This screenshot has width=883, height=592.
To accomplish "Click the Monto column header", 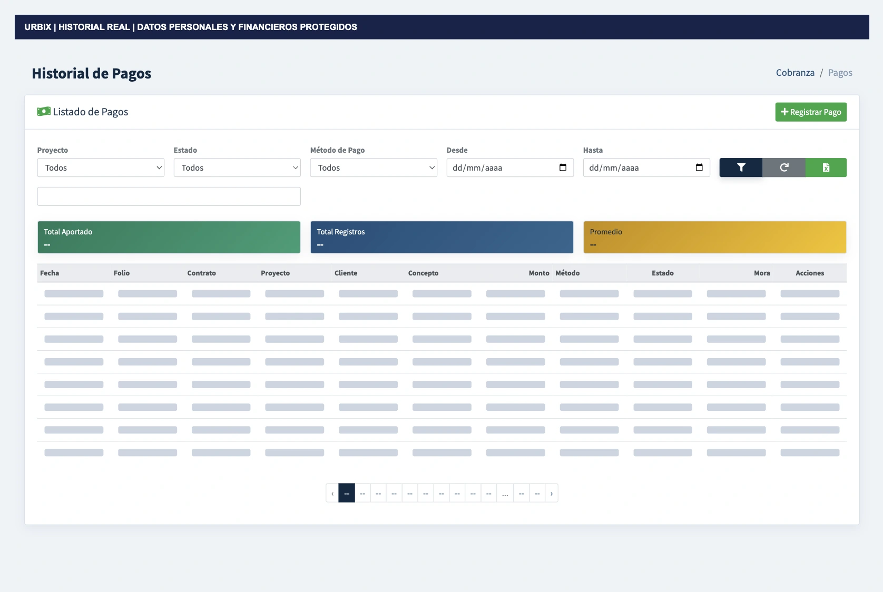I will [538, 273].
